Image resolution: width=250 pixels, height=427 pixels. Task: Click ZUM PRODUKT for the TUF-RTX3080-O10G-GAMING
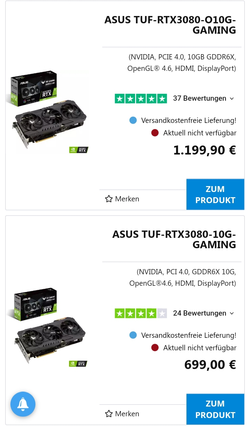click(215, 194)
